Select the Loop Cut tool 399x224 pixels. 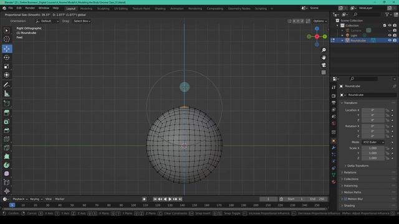coord(7,139)
